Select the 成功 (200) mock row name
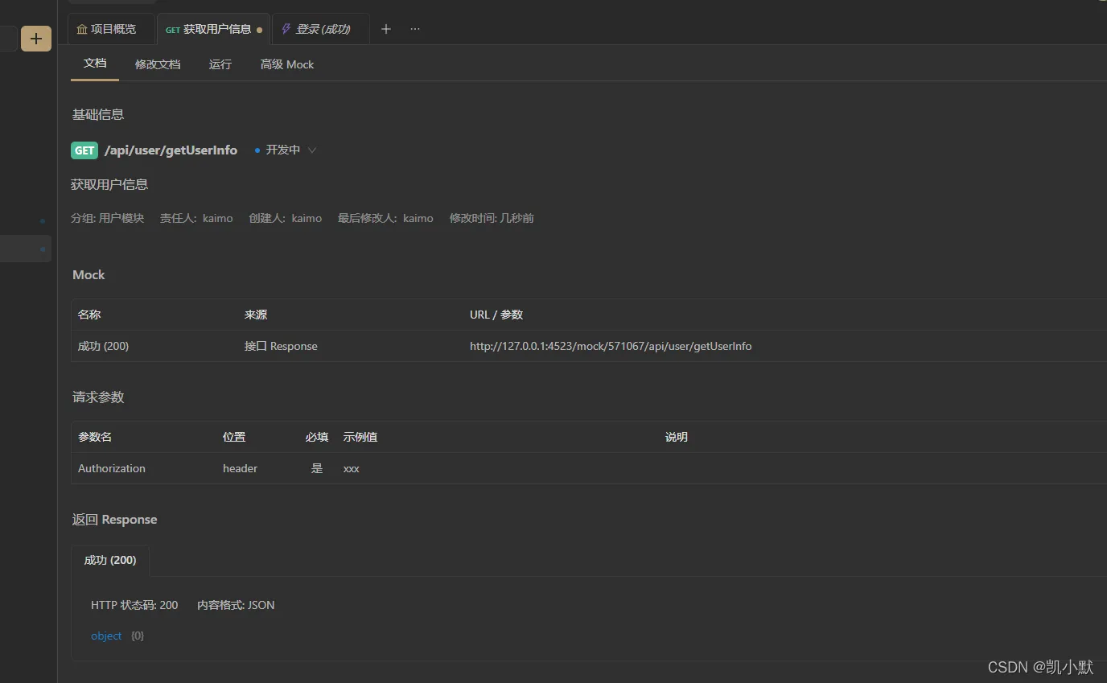The width and height of the screenshot is (1107, 683). coord(103,346)
